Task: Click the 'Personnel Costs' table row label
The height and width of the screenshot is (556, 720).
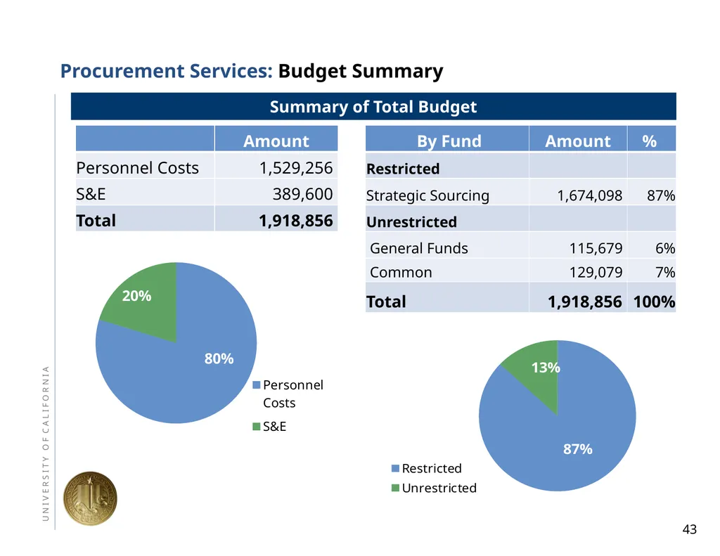Action: 137,168
